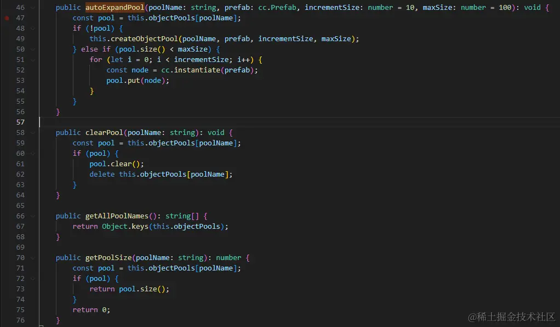Click 'cc.Prefab' type on line 46
Image resolution: width=560 pixels, height=327 pixels.
pos(277,8)
